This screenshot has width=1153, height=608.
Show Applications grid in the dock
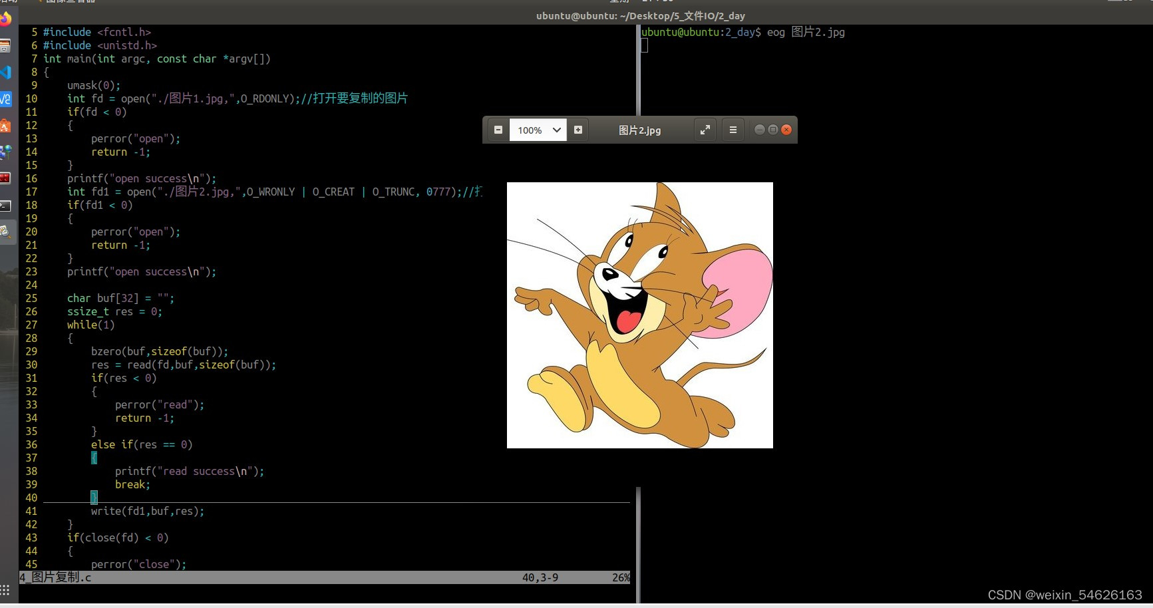tap(5, 590)
